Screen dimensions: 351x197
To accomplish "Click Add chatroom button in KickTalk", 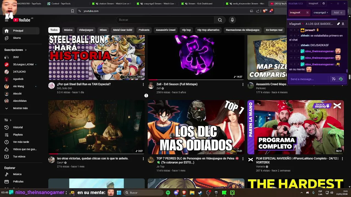I will click(338, 13).
